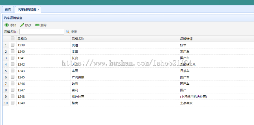
Task: Click the 汽车品牌信息 panel title
Action: click(13, 18)
